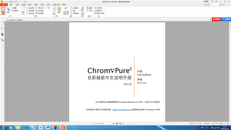The width and height of the screenshot is (231, 130).
Task: Click the Auto Translate (自动翻译) button
Action: (x=216, y=19)
